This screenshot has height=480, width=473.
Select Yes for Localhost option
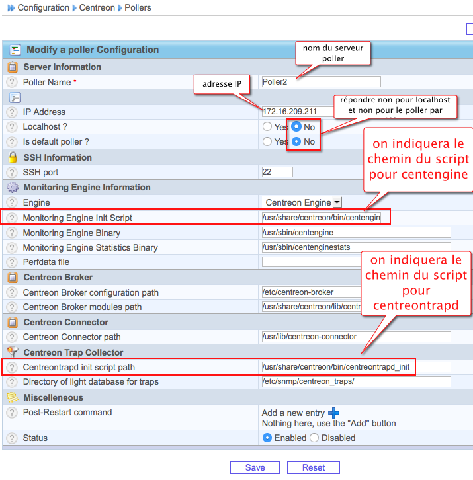tap(267, 126)
